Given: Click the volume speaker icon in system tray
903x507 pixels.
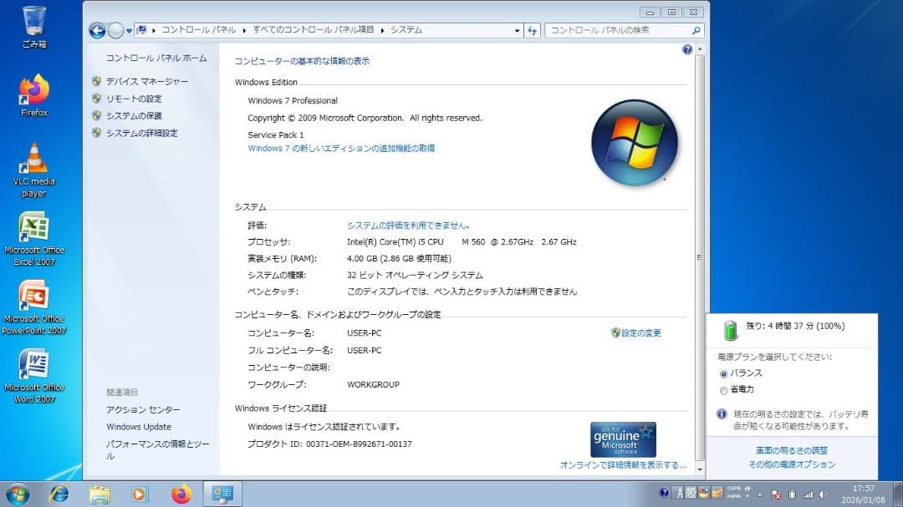Looking at the screenshot, I should pos(823,494).
